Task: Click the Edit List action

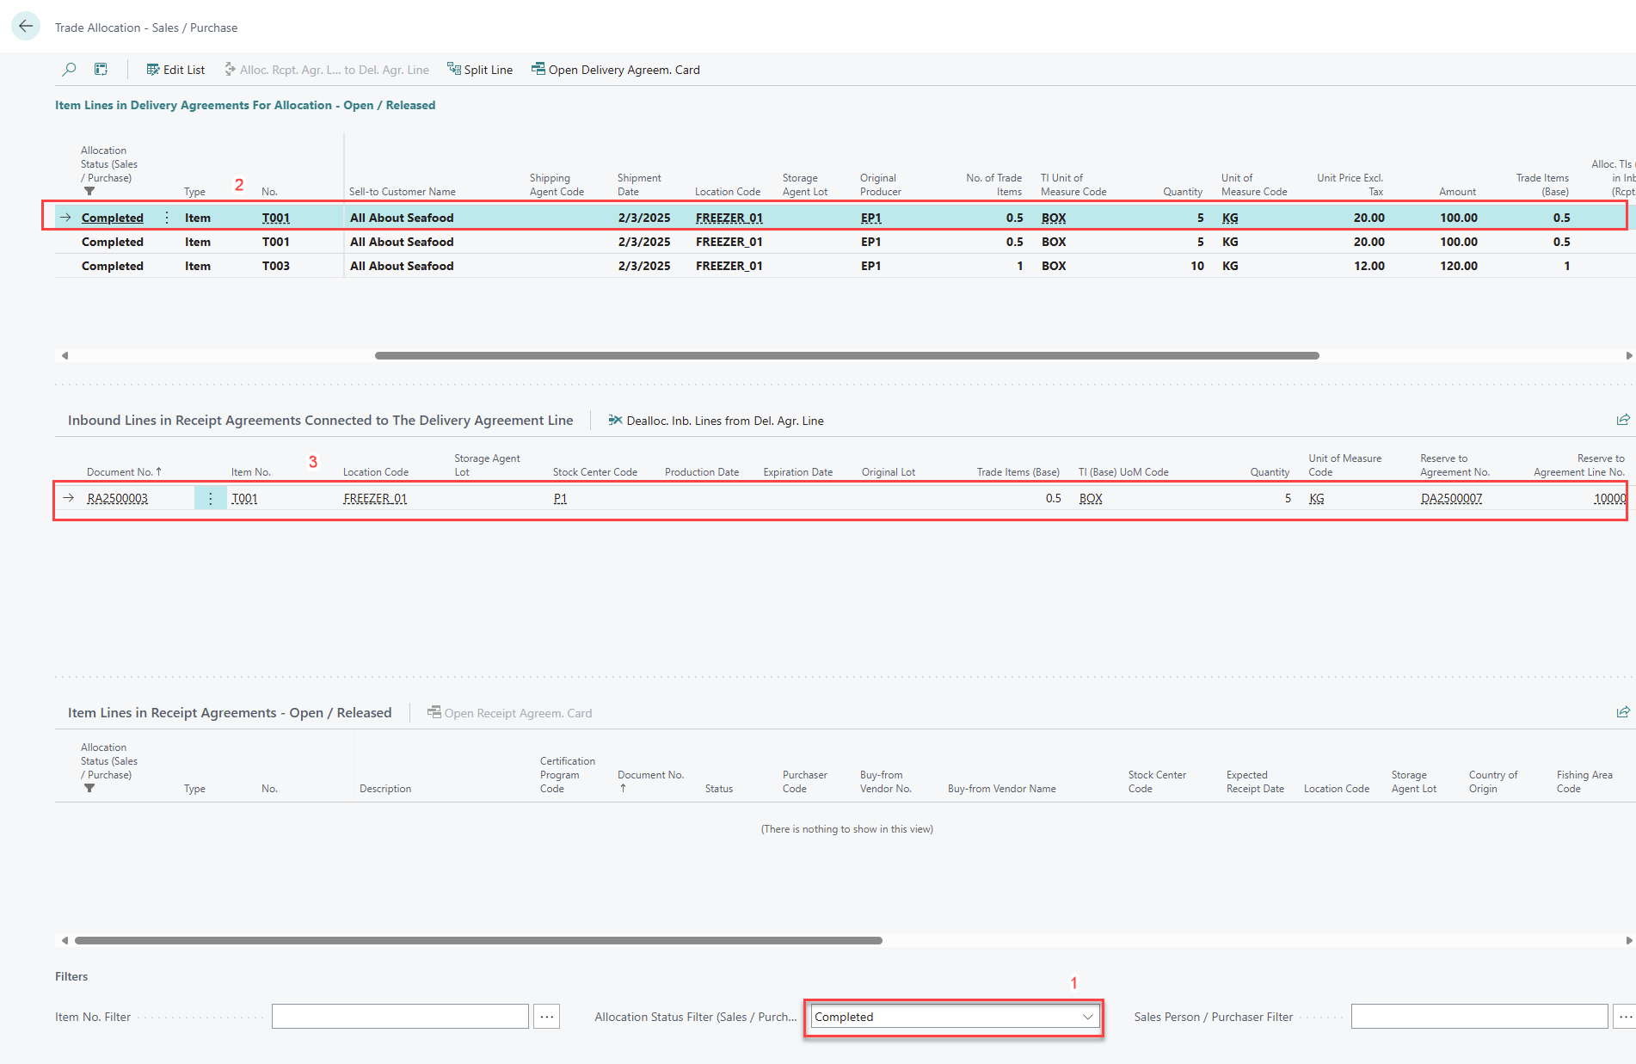Action: point(175,70)
